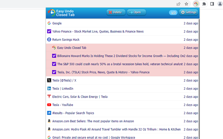The image size is (223, 139).
Task: Click the Open button
Action: (136, 13)
